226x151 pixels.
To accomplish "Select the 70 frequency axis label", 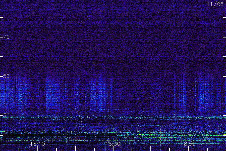I will click(x=6, y=37).
